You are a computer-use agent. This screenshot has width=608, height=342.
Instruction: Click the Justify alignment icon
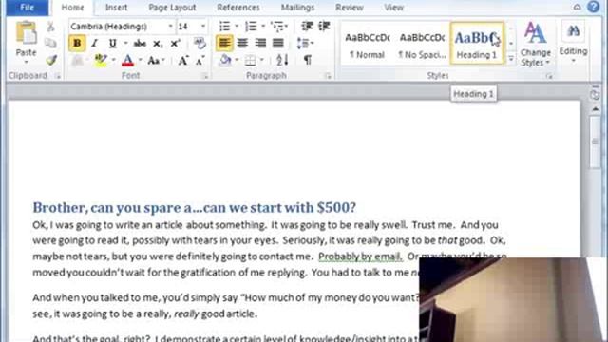click(278, 43)
